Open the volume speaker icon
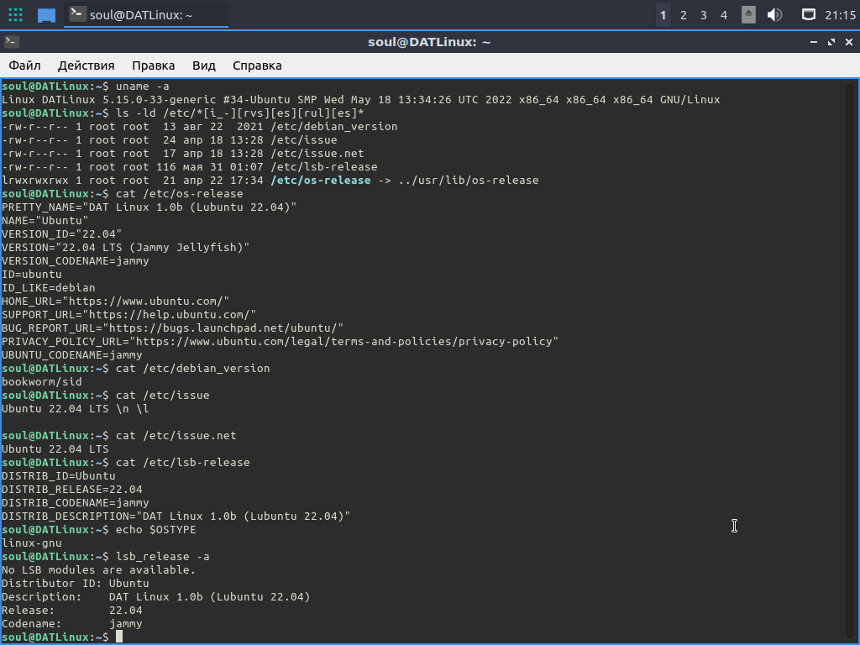Viewport: 860px width, 645px height. coord(775,15)
